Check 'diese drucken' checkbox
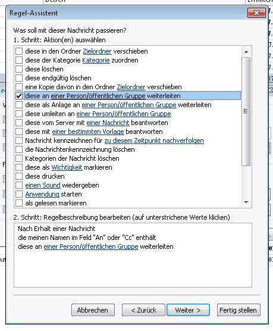The height and width of the screenshot is (331, 273). click(19, 176)
